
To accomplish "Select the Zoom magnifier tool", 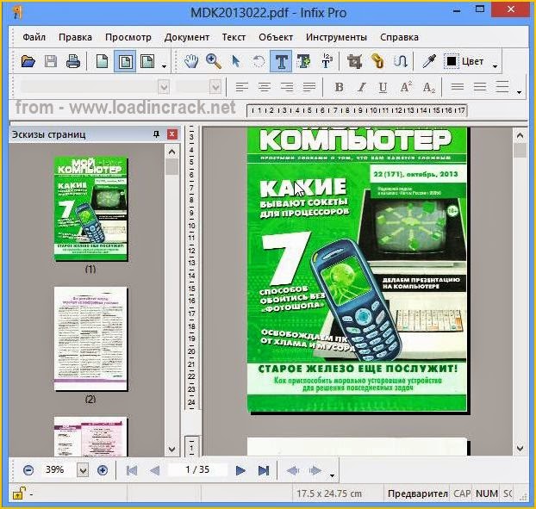I will pyautogui.click(x=214, y=61).
